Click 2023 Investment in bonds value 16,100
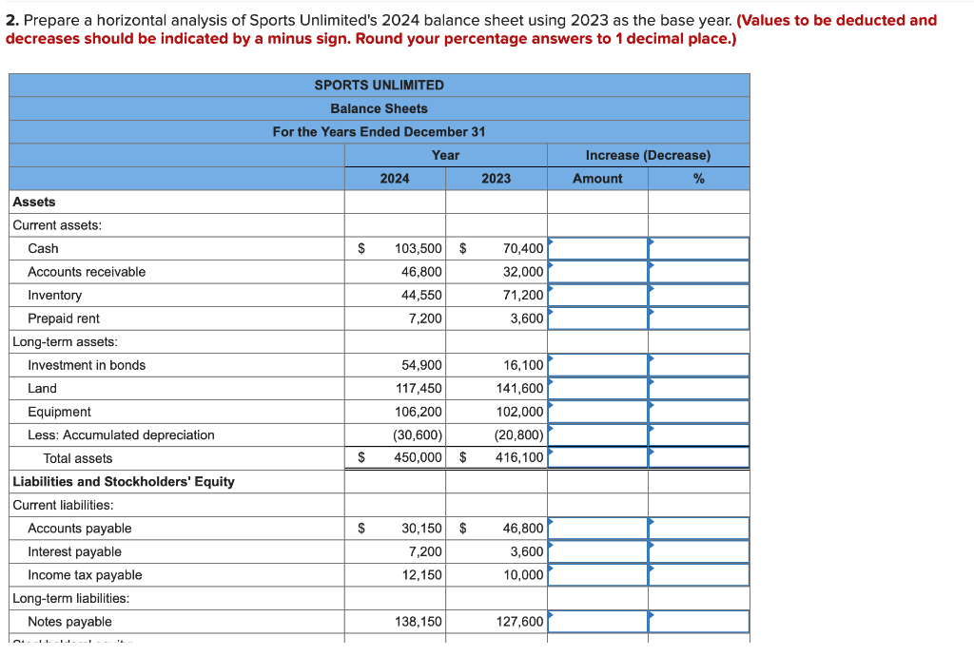The image size is (974, 656). pos(523,365)
